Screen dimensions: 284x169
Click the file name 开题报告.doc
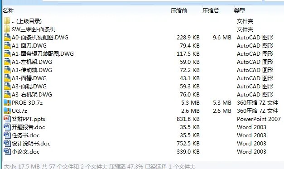28,127
